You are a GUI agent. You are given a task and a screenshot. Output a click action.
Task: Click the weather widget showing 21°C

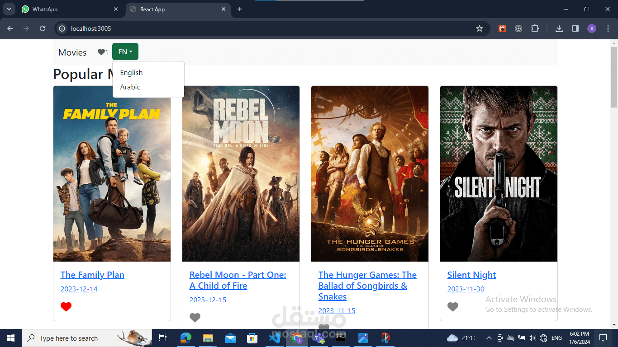pos(461,338)
